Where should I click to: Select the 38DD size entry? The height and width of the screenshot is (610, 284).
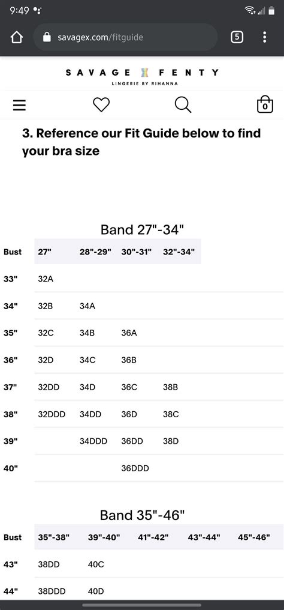pos(49,564)
